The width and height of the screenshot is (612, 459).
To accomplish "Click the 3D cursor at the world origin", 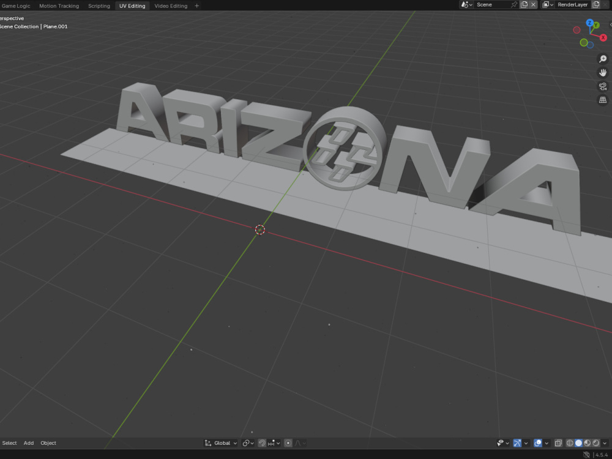I will tap(260, 230).
